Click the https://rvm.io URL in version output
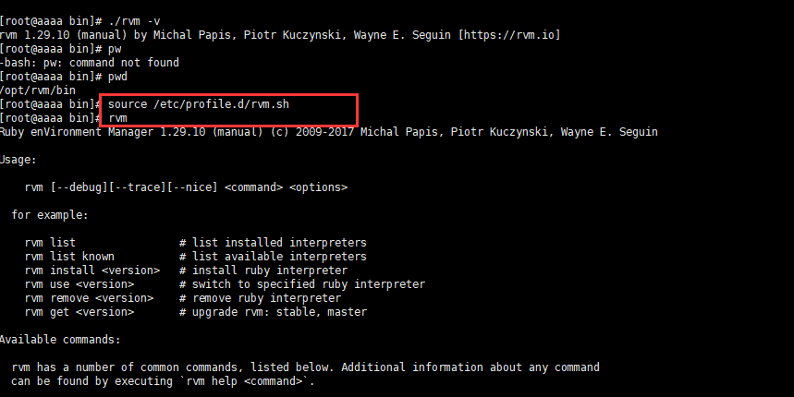 tap(511, 34)
